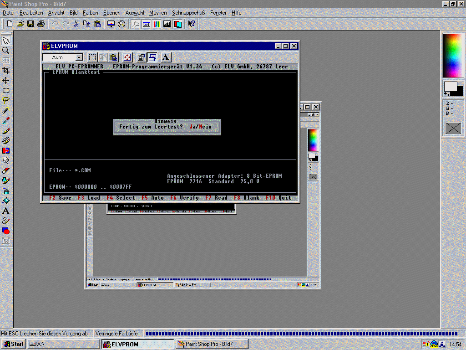Select the Magic Wand tool
Viewport: 466px width, 350px height.
point(5,110)
